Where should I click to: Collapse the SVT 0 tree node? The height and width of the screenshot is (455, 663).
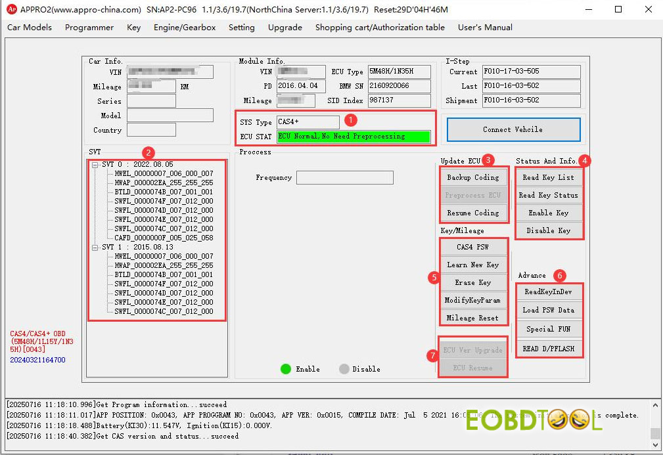[x=96, y=165]
